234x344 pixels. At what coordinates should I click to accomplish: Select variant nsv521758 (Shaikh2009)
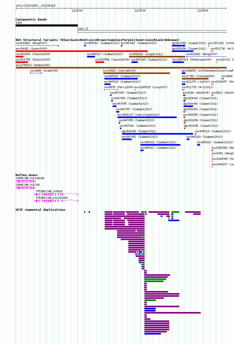pos(33,60)
